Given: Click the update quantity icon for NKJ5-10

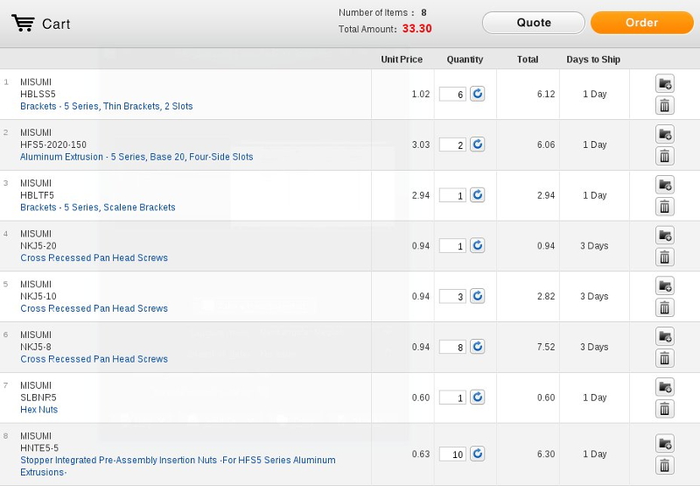Looking at the screenshot, I should coord(478,296).
